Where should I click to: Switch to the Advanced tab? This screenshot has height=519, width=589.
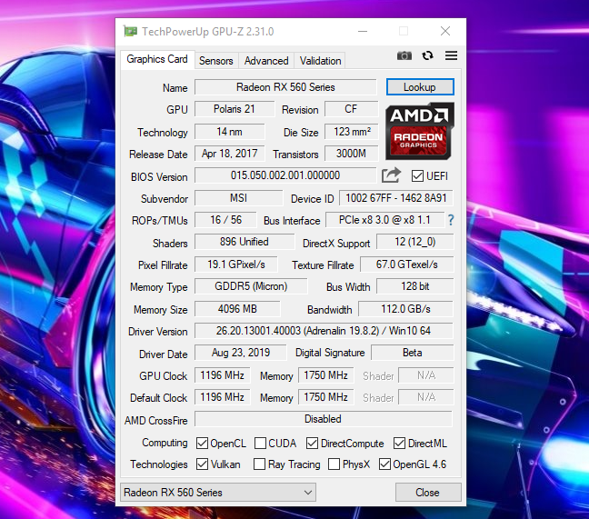pos(266,61)
